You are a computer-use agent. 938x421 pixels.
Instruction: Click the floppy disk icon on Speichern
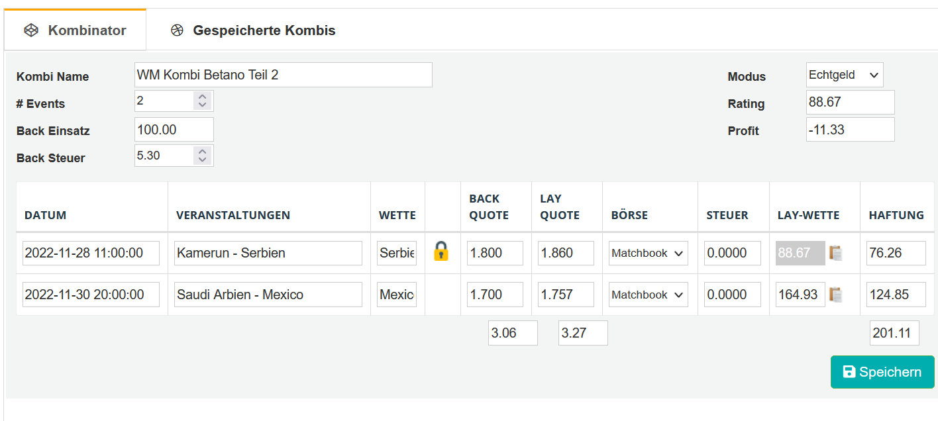point(849,372)
